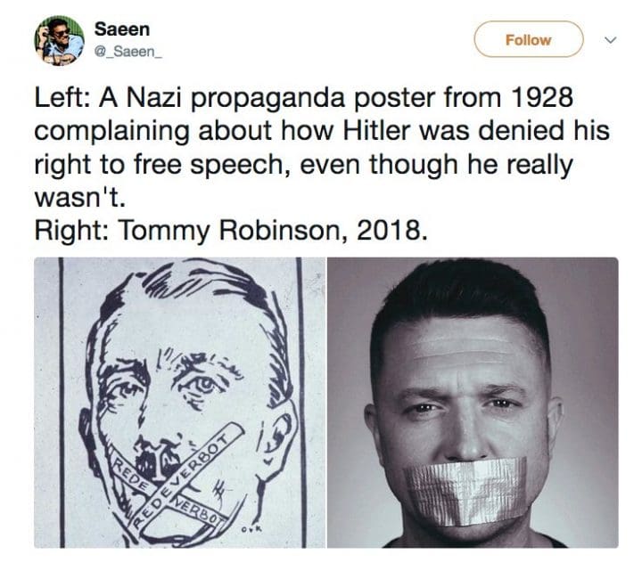Open the left 1928 poster image
Image resolution: width=642 pixels, height=563 pixels.
point(180,403)
